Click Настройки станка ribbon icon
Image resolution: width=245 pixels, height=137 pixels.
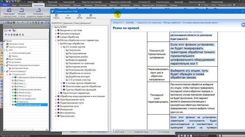(21, 10)
